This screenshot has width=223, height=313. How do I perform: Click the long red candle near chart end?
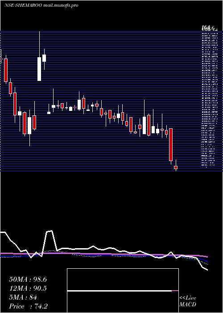(171, 145)
